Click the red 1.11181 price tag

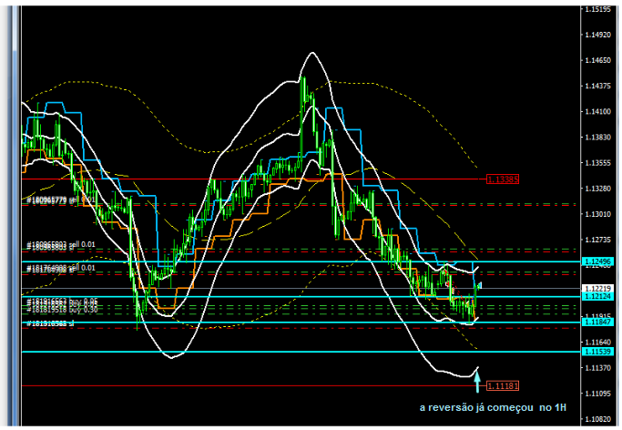pyautogui.click(x=503, y=385)
